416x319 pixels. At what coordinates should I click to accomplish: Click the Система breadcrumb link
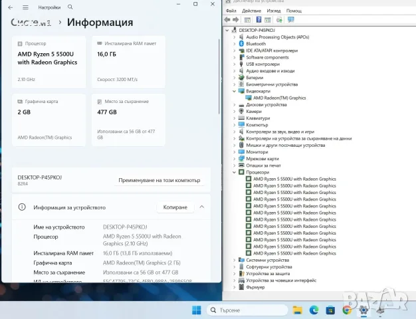(31, 23)
